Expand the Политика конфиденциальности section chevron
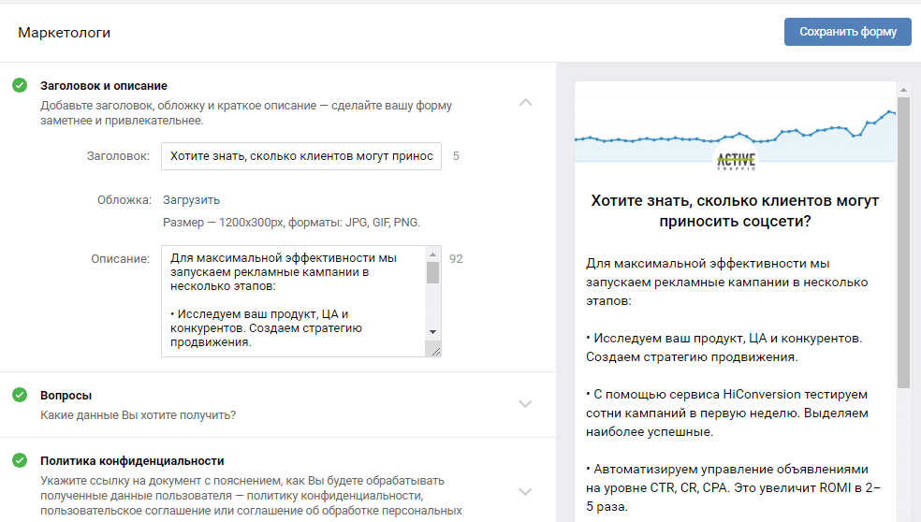 tap(525, 491)
